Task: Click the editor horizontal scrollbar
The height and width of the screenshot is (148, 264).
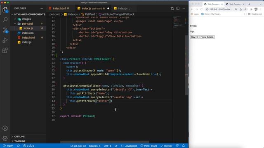Action: (x=104, y=142)
